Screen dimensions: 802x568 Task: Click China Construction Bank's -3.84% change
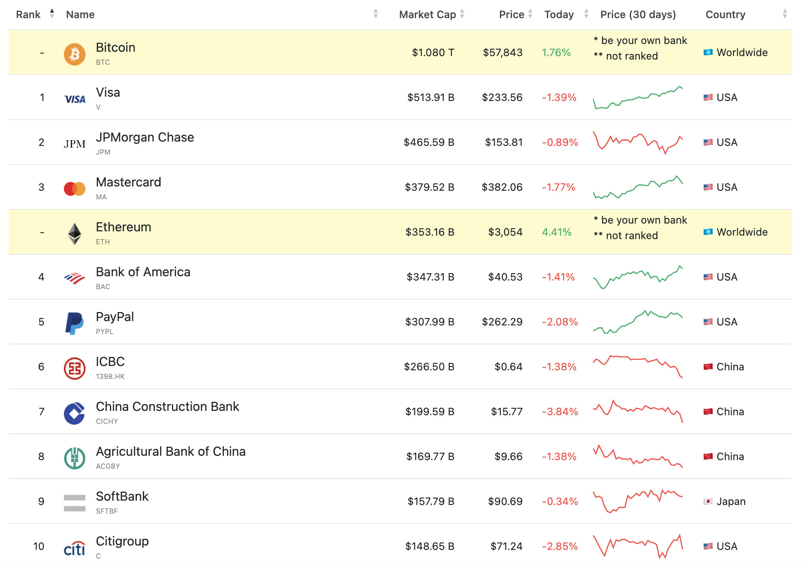coord(560,412)
